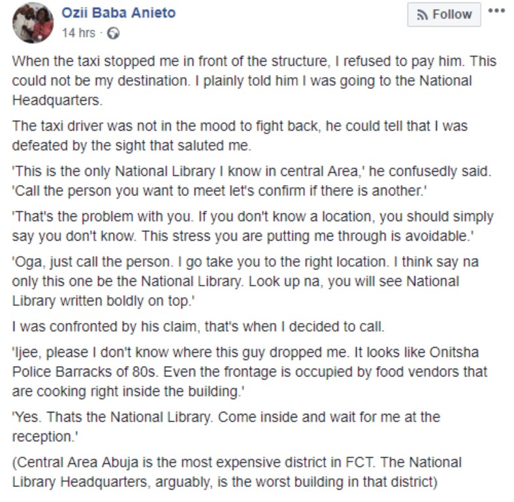Click paragraph starting 'Oga, just call the person'
This screenshot has width=514, height=502.
coord(246,281)
